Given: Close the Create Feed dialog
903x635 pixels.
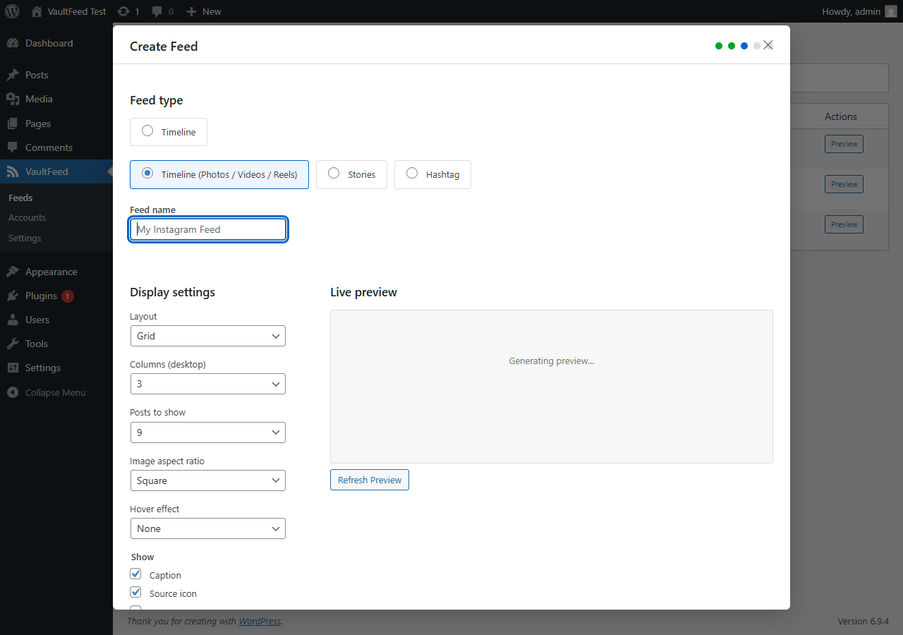Looking at the screenshot, I should coord(768,45).
